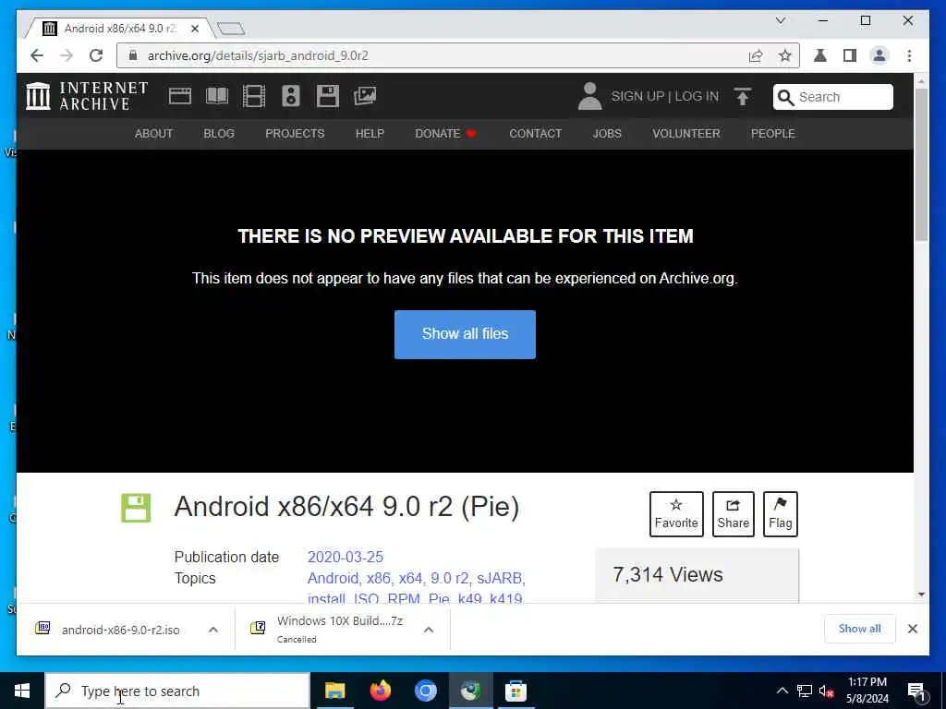The height and width of the screenshot is (709, 946).
Task: Open the Windows Start menu
Action: [22, 691]
